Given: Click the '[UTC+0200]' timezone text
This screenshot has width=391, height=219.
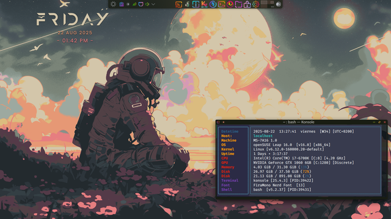Looking at the screenshot, I should [x=343, y=131].
